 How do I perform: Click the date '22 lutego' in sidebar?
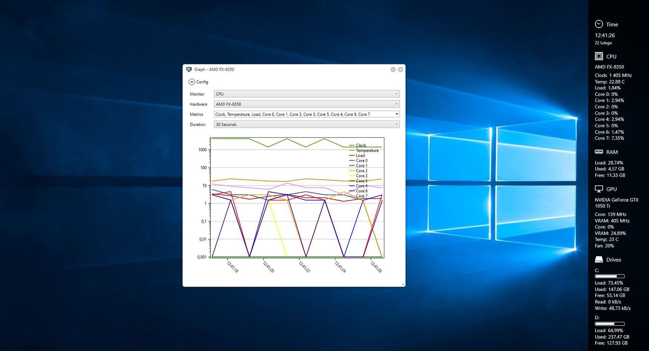603,43
